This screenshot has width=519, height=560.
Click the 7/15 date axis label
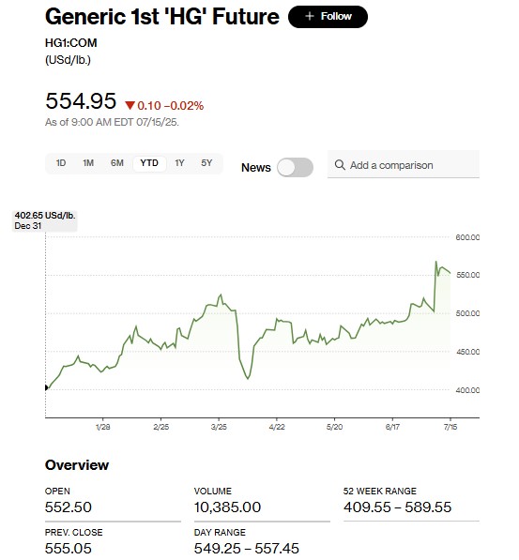point(450,427)
